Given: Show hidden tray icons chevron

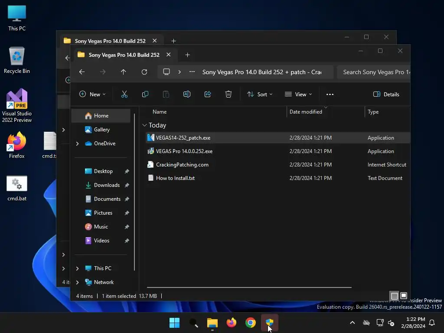Looking at the screenshot, I should click(352, 323).
